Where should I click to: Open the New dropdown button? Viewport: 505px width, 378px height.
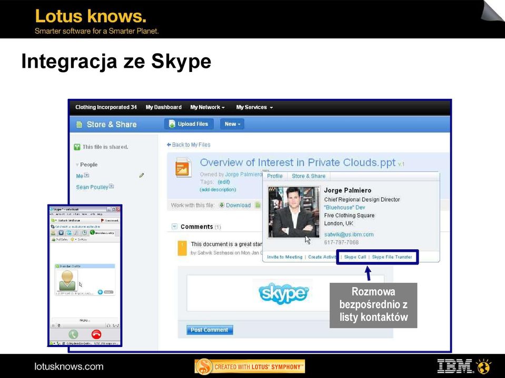[x=232, y=124]
